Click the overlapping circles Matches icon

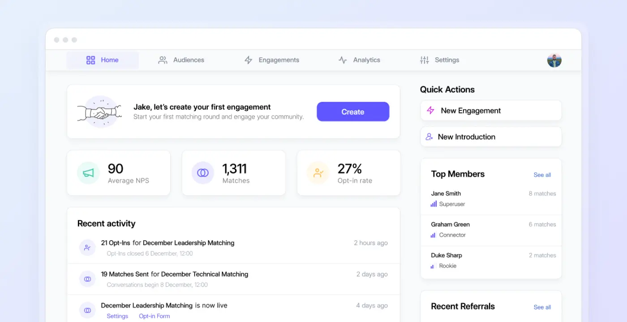click(x=203, y=173)
